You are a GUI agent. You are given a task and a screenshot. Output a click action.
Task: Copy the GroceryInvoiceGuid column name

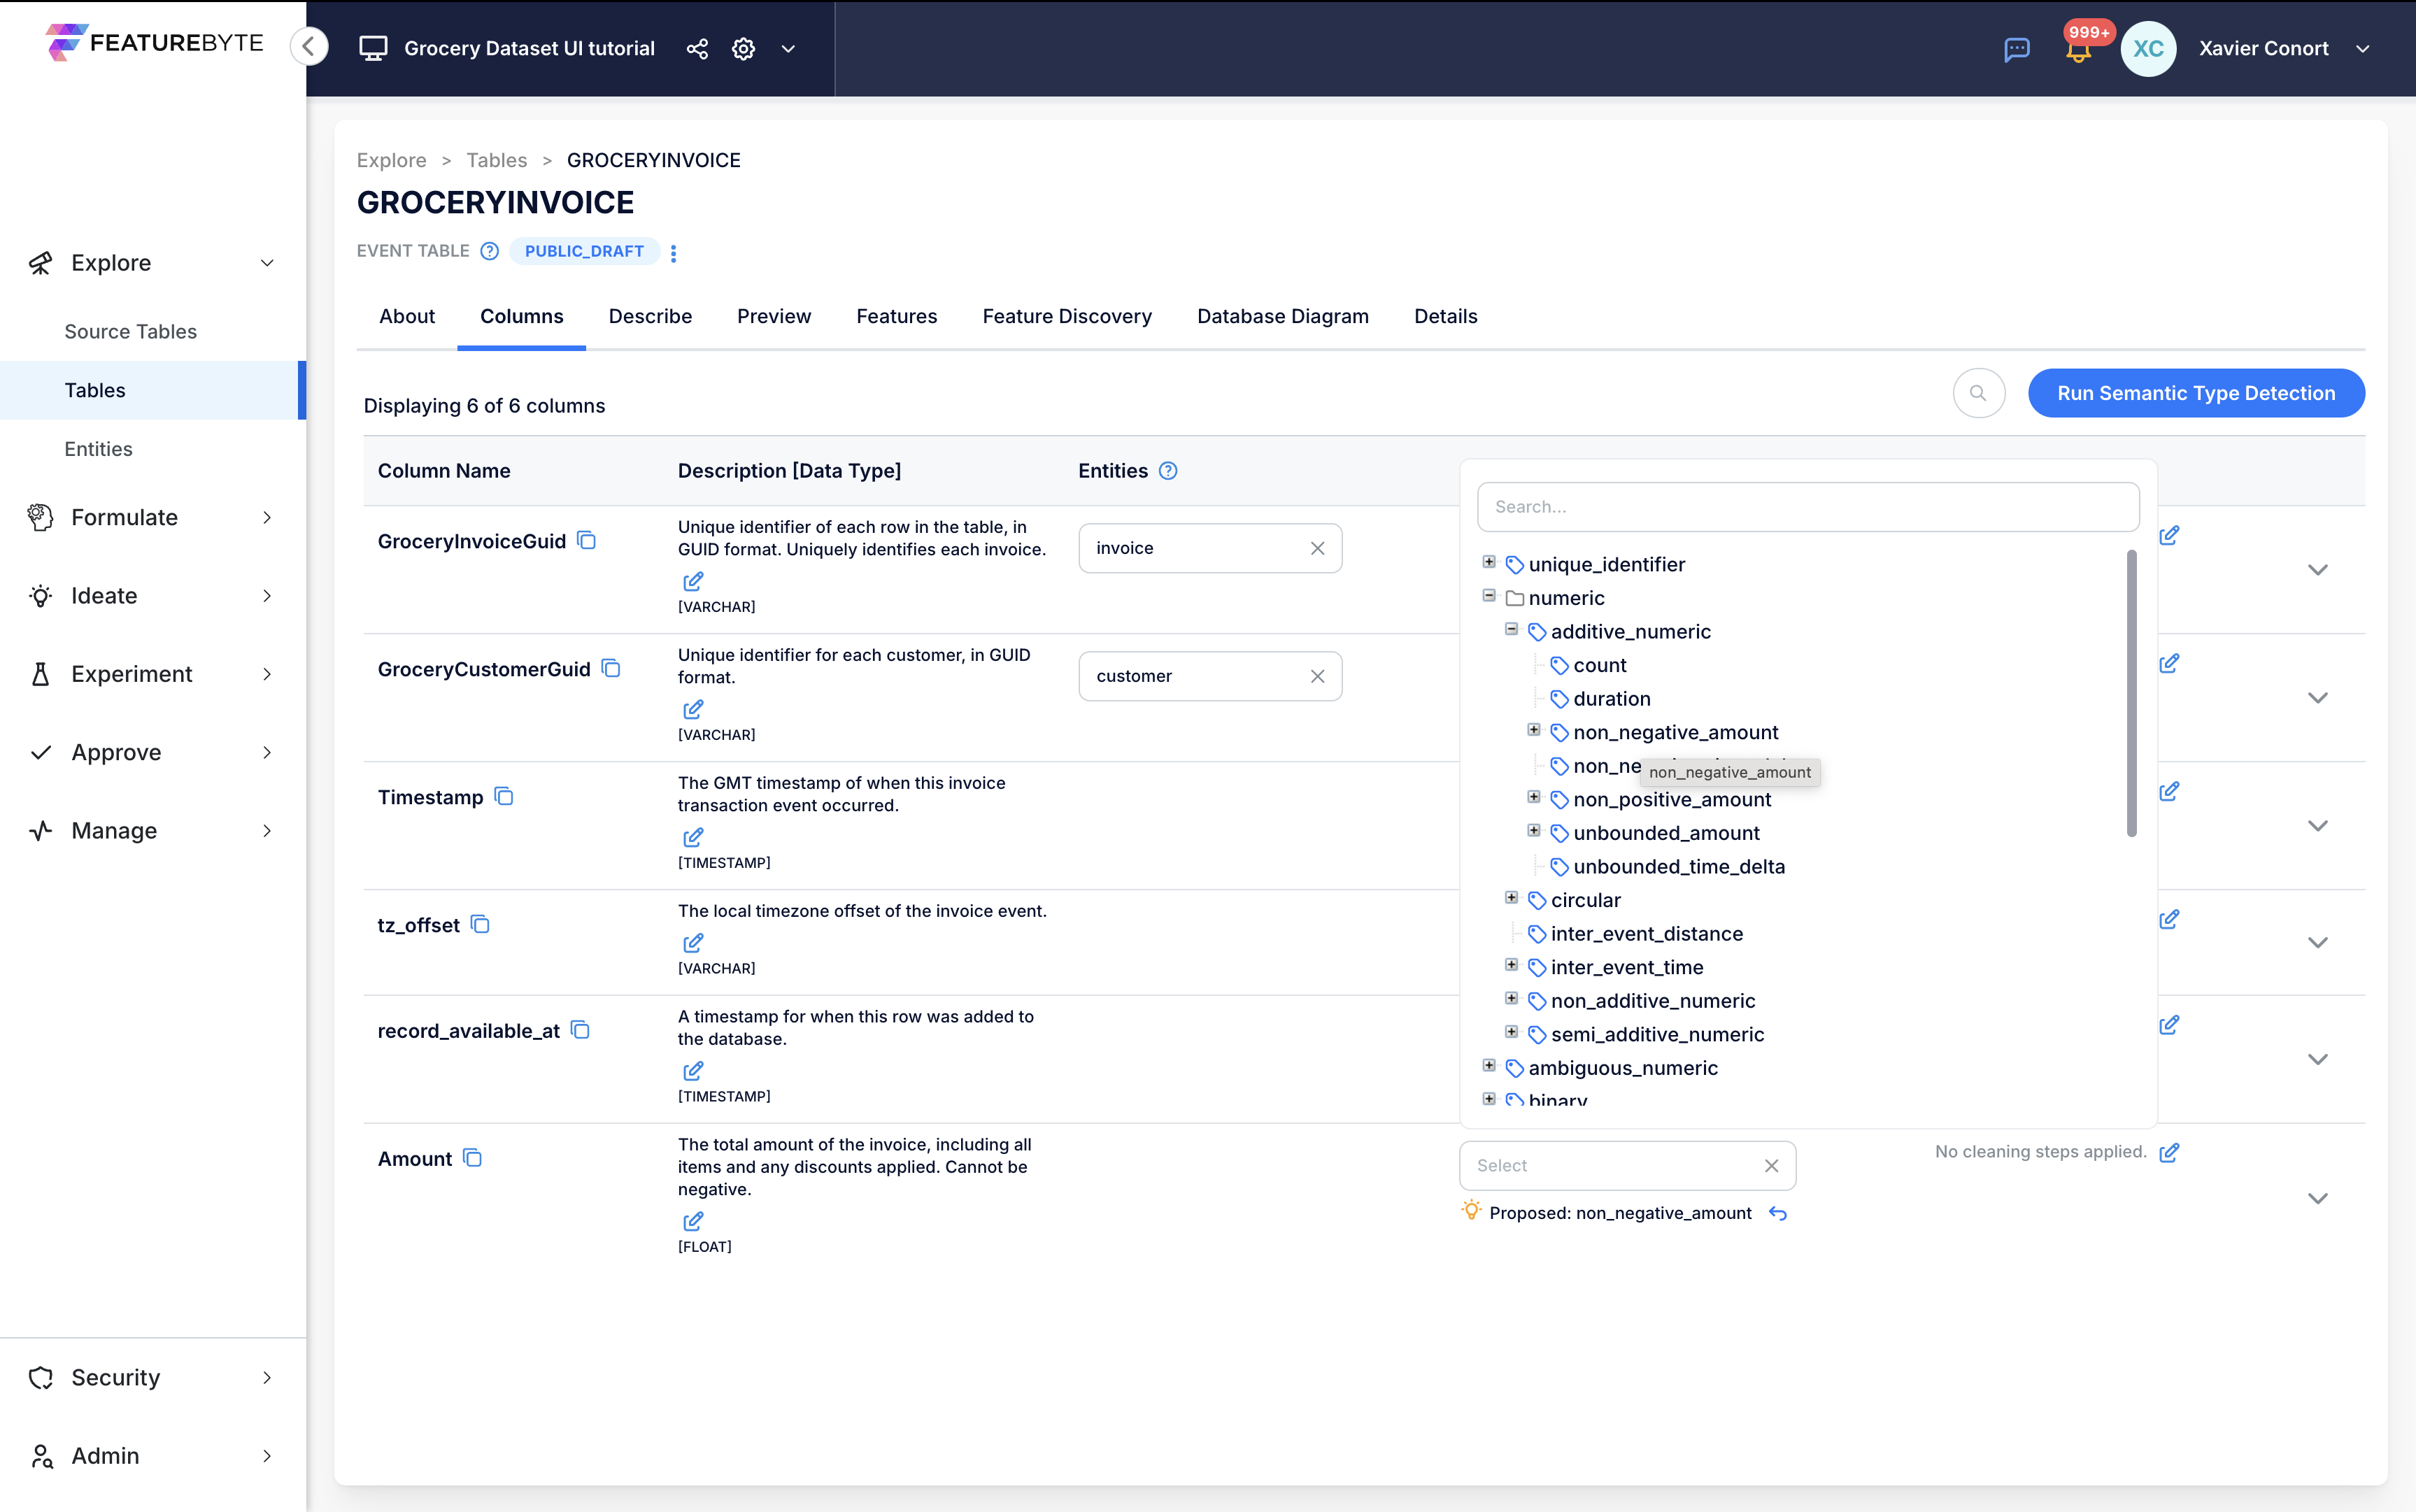[587, 541]
